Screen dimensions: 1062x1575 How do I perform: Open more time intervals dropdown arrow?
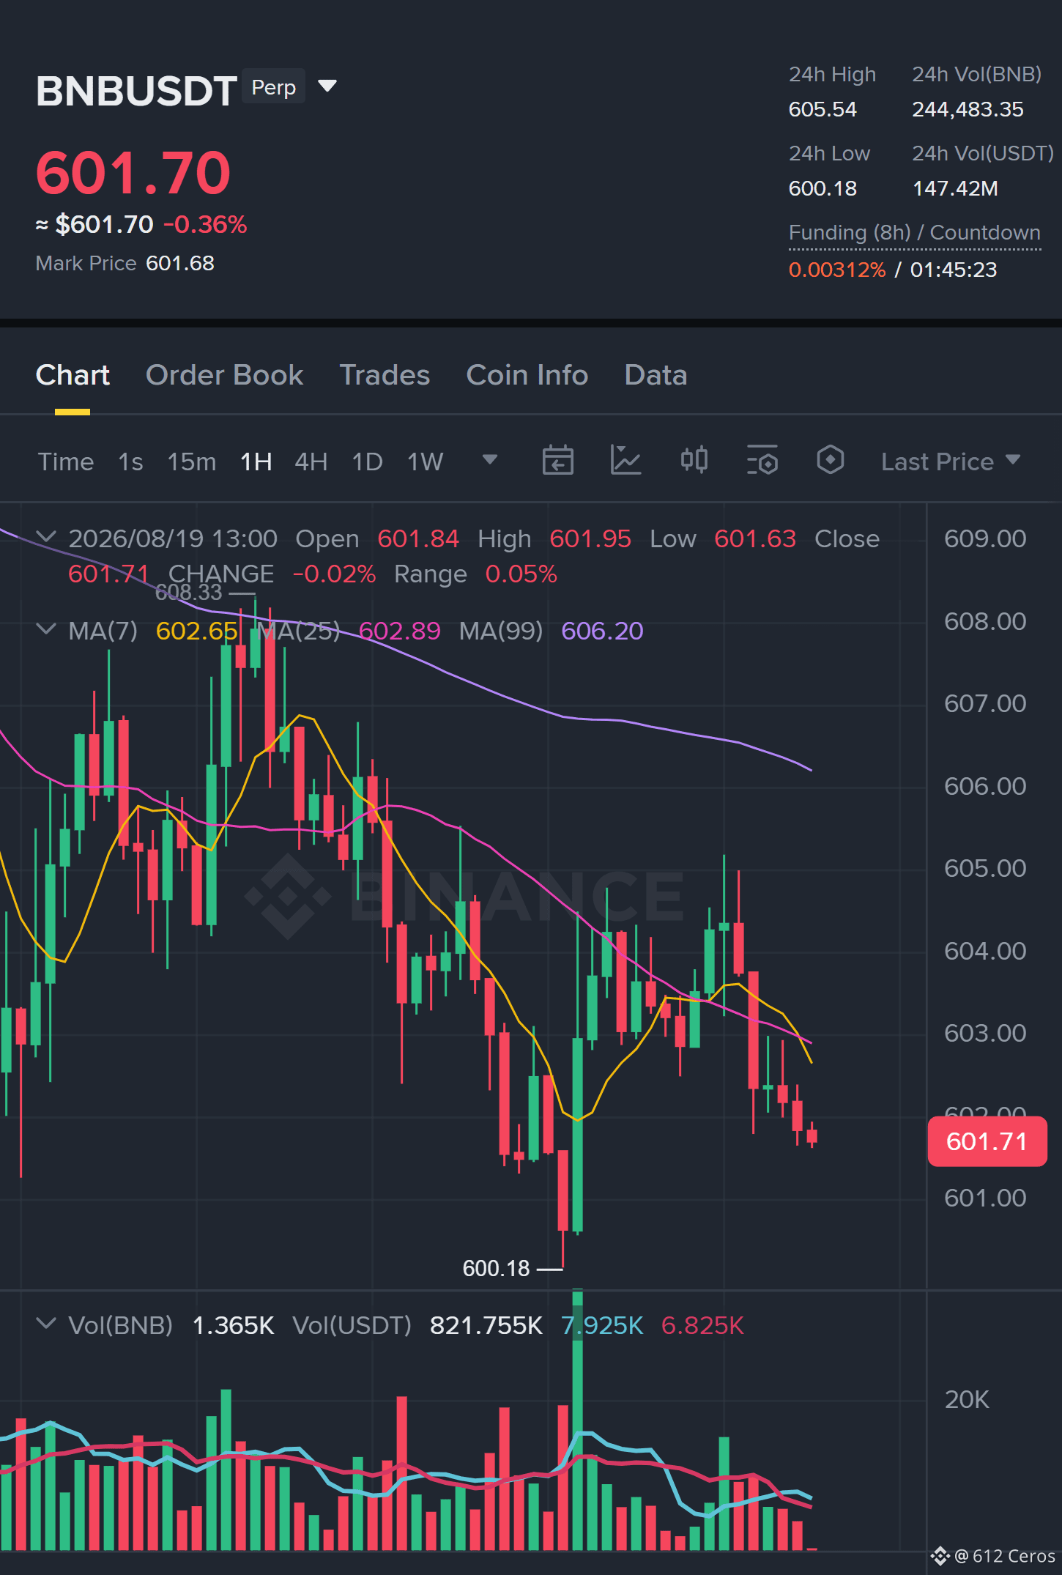[490, 460]
